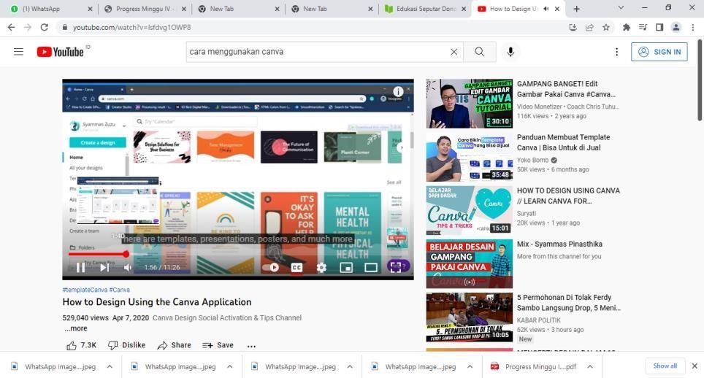Open GAMPANG BANGET Edit Gambar thumbnail
The width and height of the screenshot is (704, 378).
pyautogui.click(x=469, y=104)
